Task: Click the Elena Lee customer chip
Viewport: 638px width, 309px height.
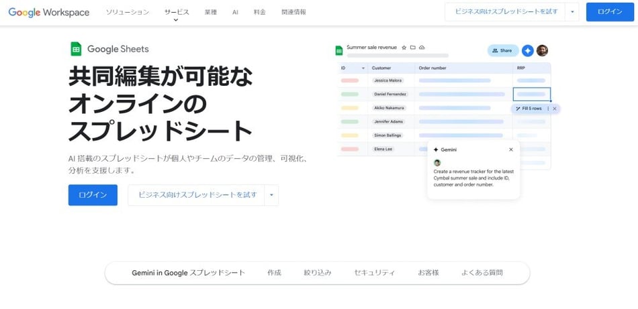Action: (383, 149)
